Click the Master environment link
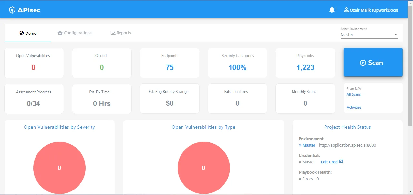 pyautogui.click(x=308, y=145)
